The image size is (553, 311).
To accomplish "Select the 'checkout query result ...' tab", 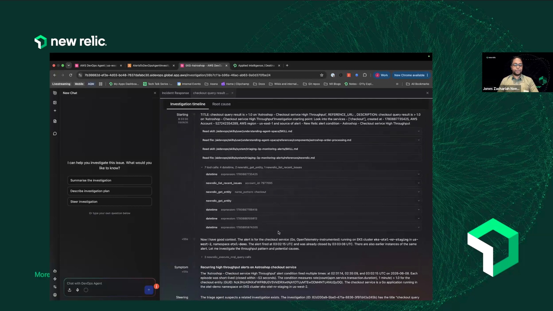I will pos(211,93).
